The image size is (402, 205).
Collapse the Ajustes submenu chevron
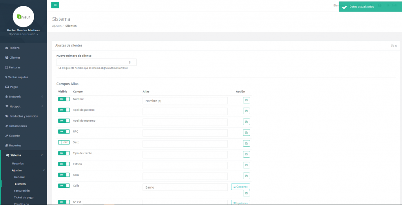click(44, 170)
